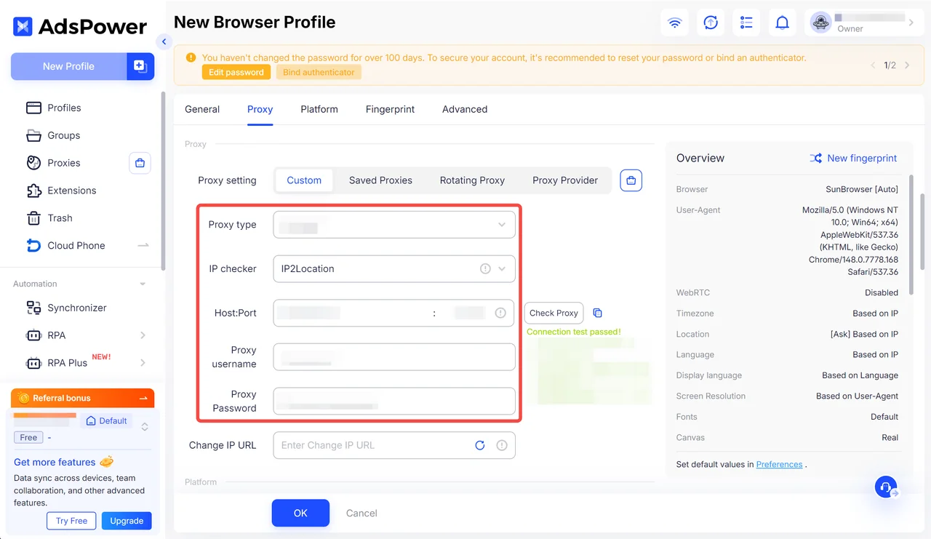Open batch create icon beside New Profile
The width and height of the screenshot is (931, 539).
tap(140, 66)
